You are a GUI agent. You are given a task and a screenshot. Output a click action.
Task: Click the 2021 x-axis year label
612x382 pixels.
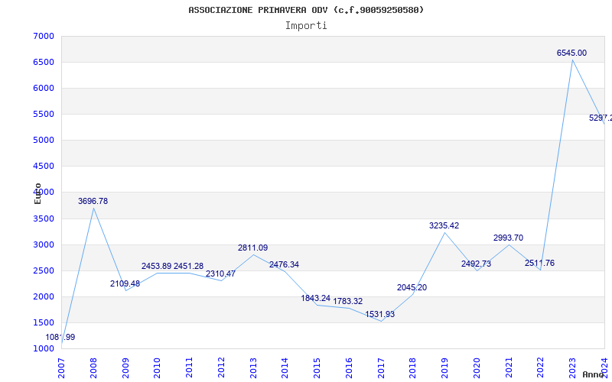point(509,368)
